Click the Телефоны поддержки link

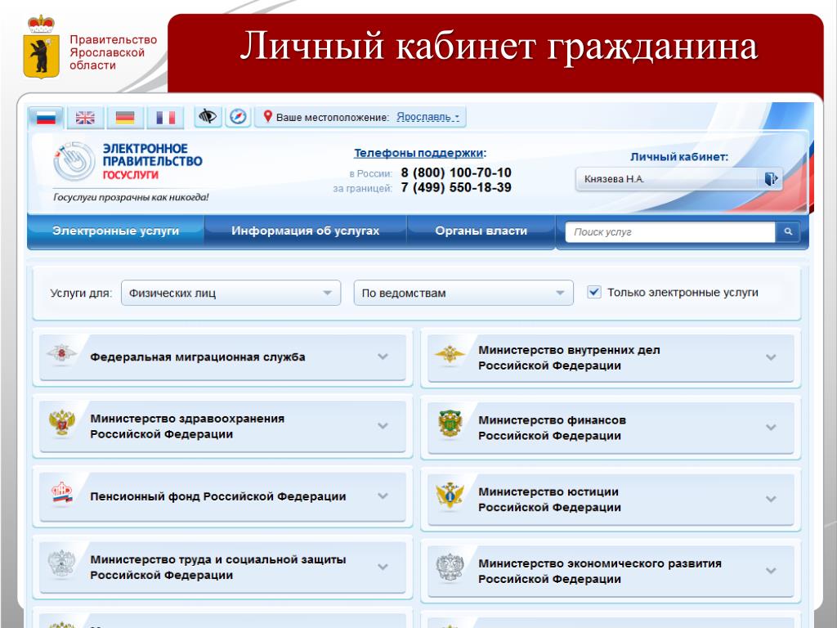point(419,153)
